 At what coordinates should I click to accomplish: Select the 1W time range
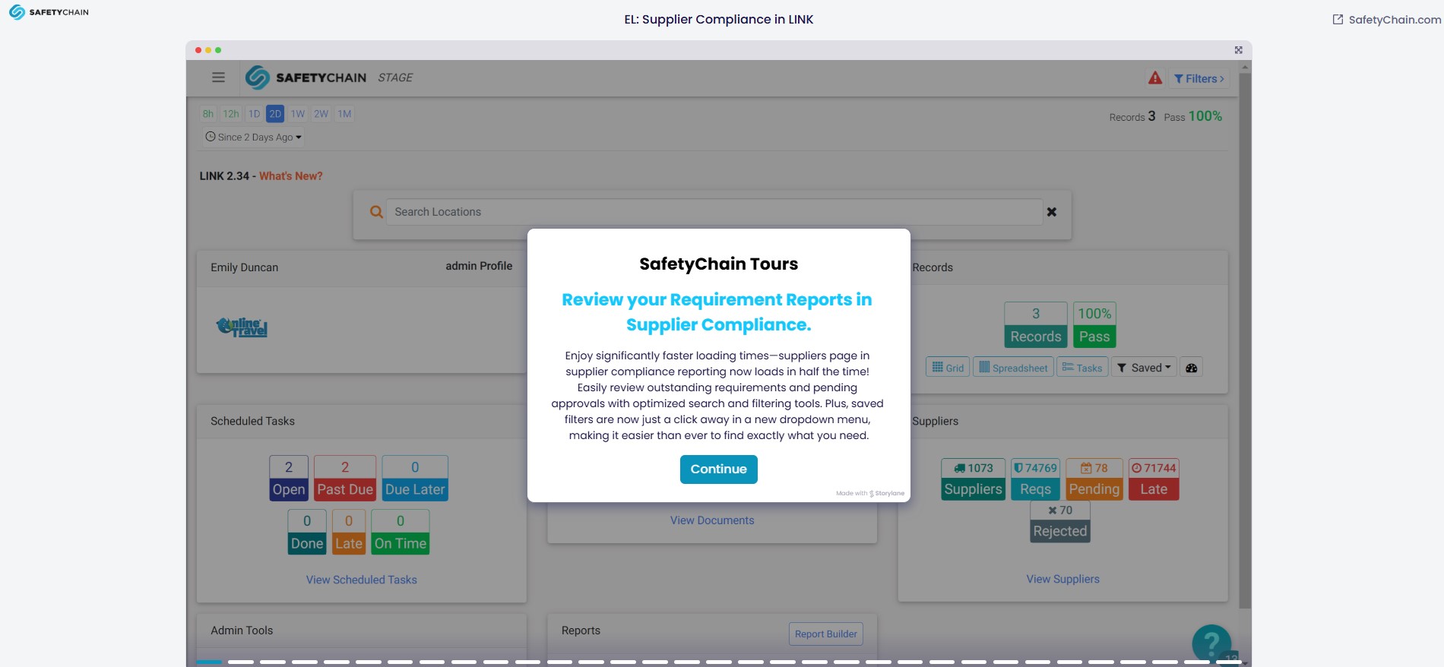click(x=298, y=114)
